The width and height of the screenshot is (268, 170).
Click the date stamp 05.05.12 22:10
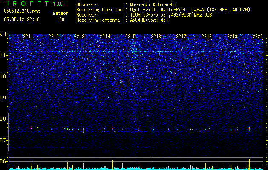click(x=22, y=20)
